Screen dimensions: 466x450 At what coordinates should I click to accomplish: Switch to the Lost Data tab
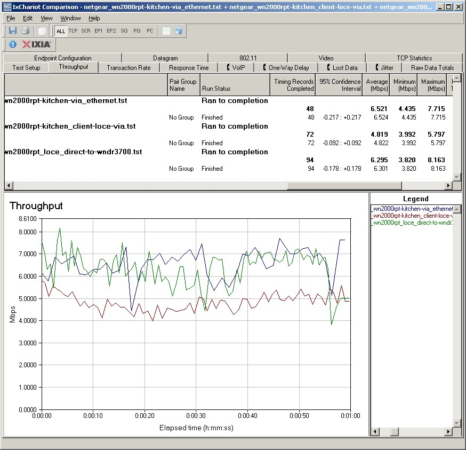pyautogui.click(x=342, y=68)
